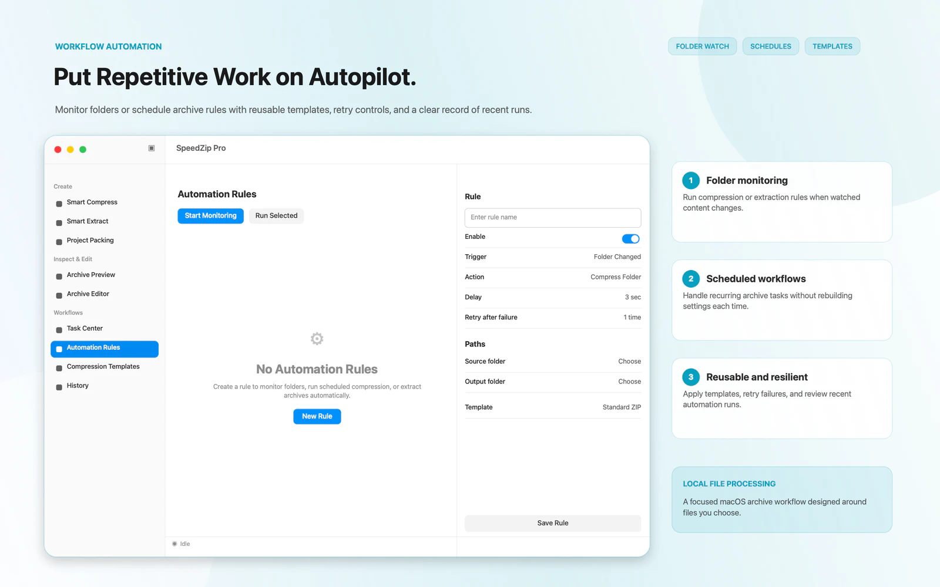940x587 pixels.
Task: Click the Archive Editor sidebar icon
Action: [x=59, y=295]
